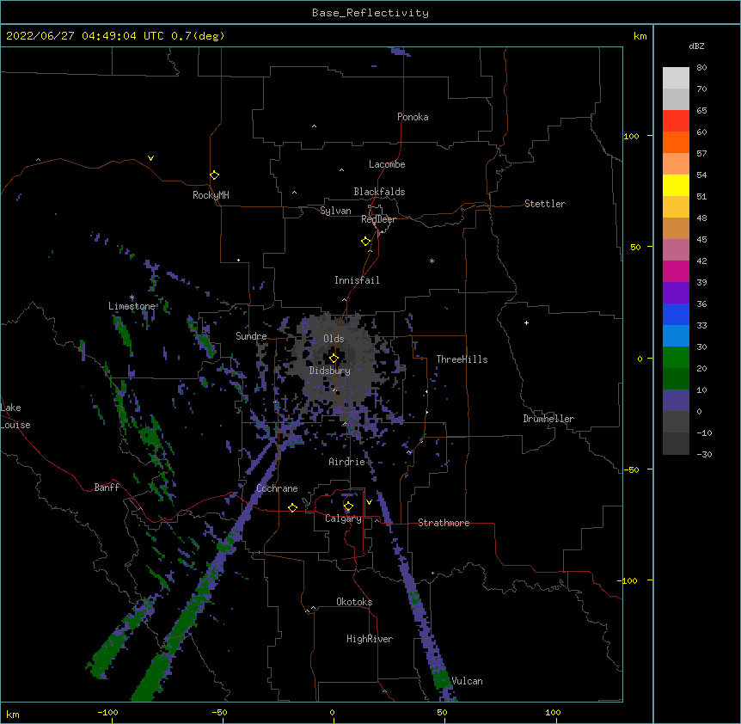
Task: Select the yellow diamond marker beside Cochrane
Action: coord(292,507)
